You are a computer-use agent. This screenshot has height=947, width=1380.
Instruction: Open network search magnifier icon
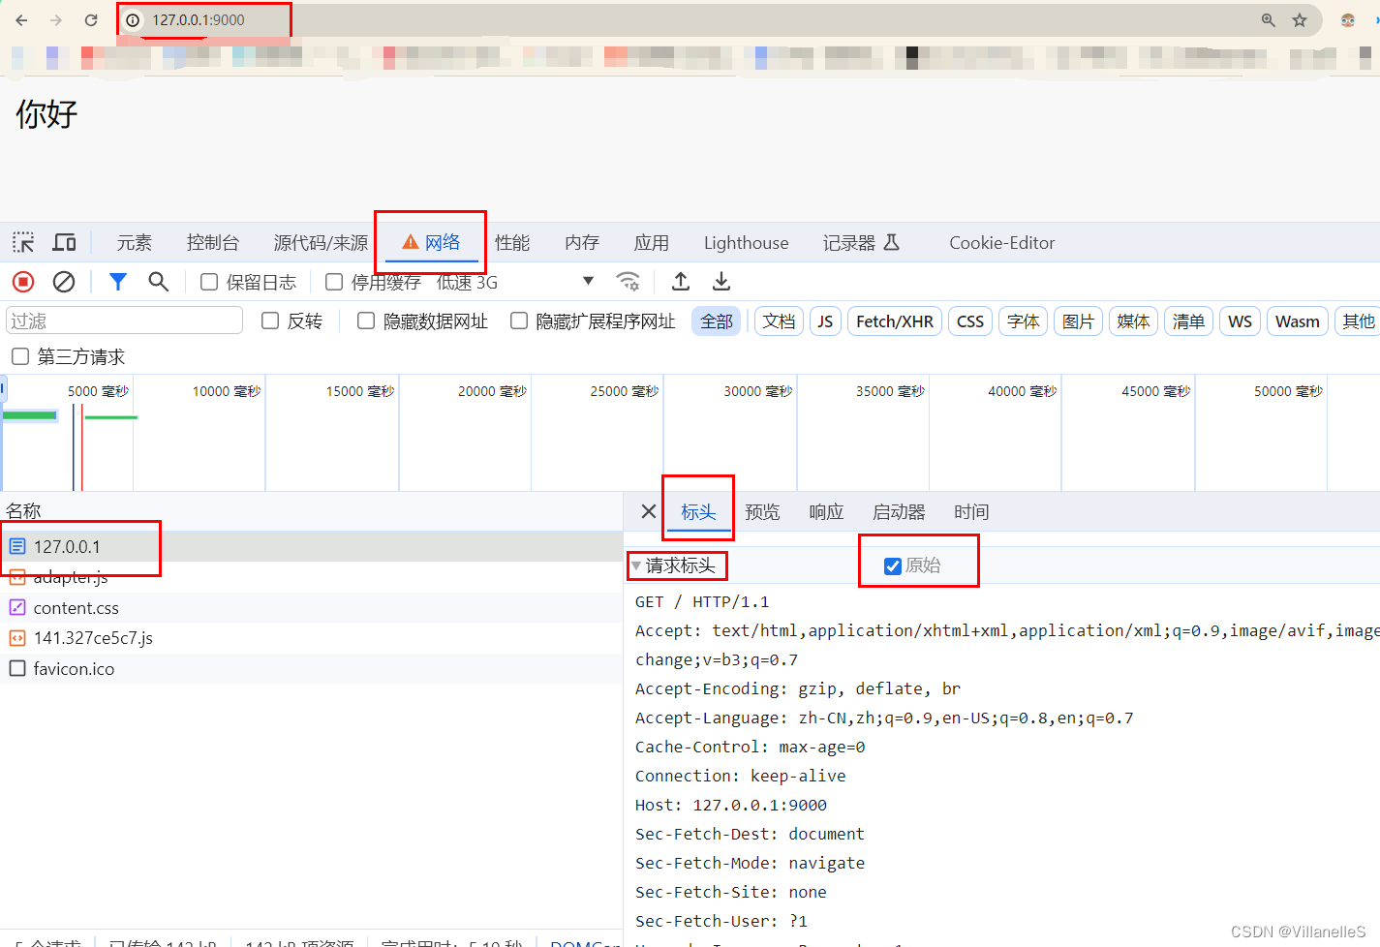click(158, 282)
